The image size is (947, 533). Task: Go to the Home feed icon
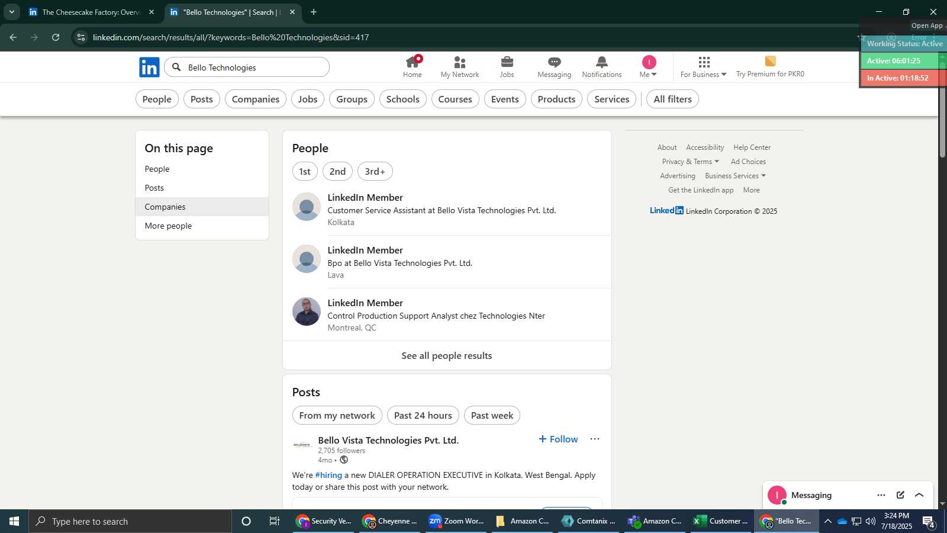pos(413,62)
